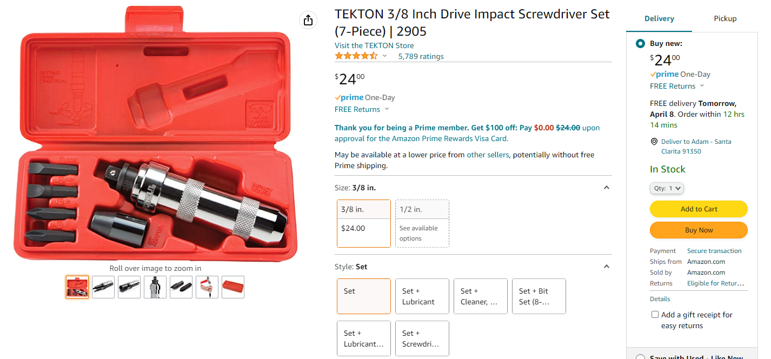Select the last thumbnail showing closed red case
This screenshot has width=771, height=359.
(233, 287)
